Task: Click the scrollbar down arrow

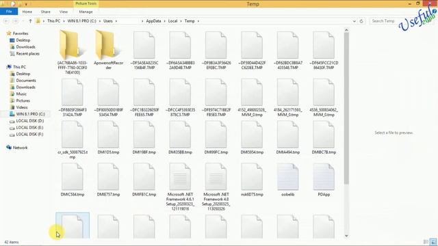Action: click(x=346, y=236)
